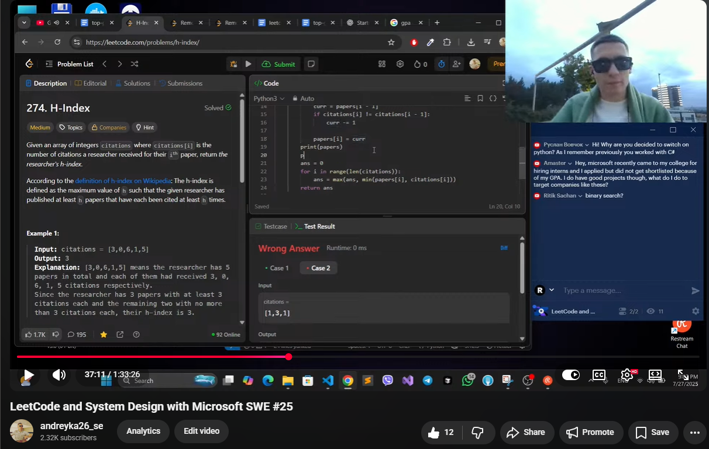Screen dimensions: 709x449
Task: Open the Python3 language dropdown
Action: pos(269,99)
